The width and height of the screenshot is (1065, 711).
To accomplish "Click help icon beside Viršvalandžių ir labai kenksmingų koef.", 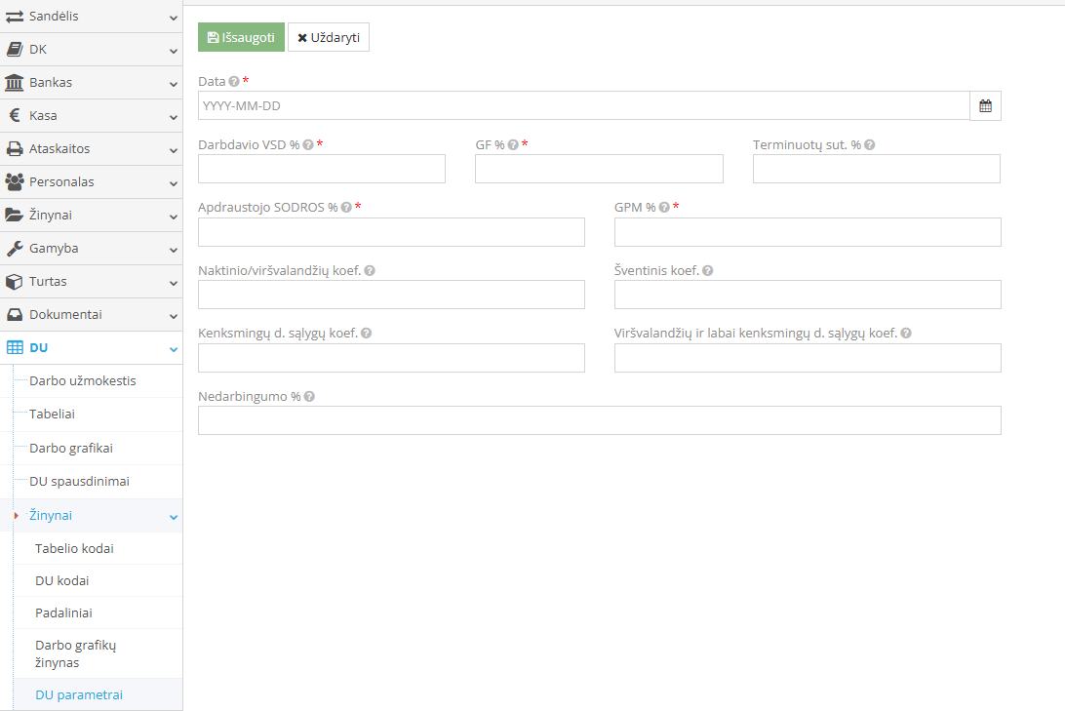I will pyautogui.click(x=906, y=333).
